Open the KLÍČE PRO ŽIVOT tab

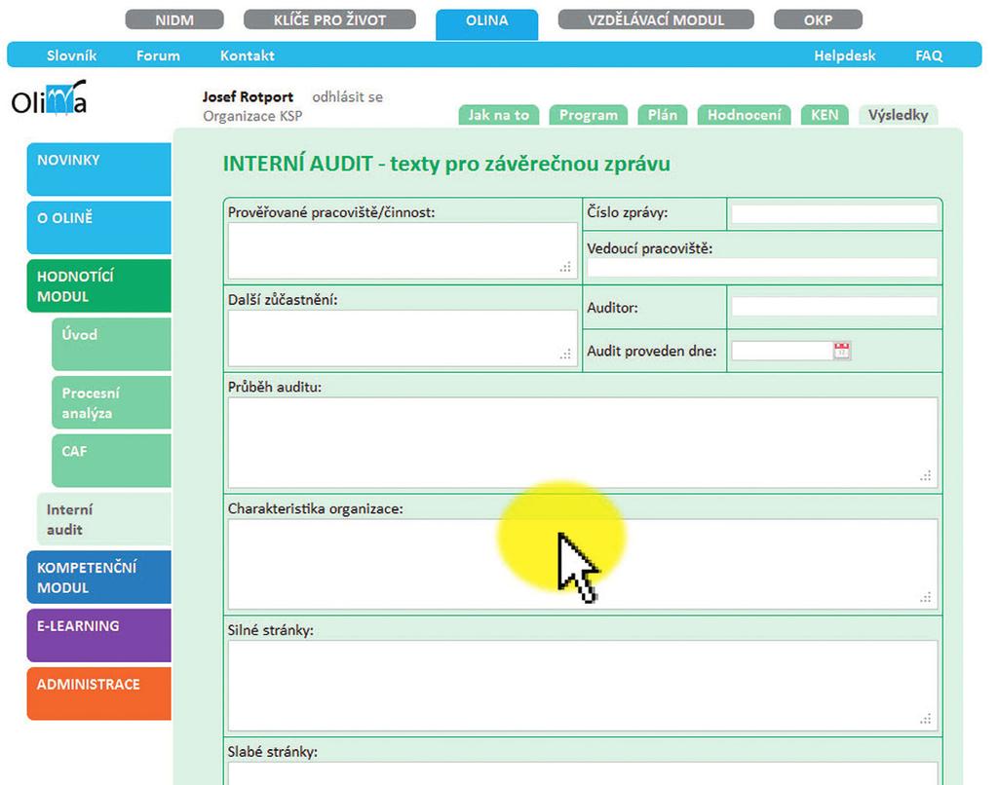coord(329,19)
